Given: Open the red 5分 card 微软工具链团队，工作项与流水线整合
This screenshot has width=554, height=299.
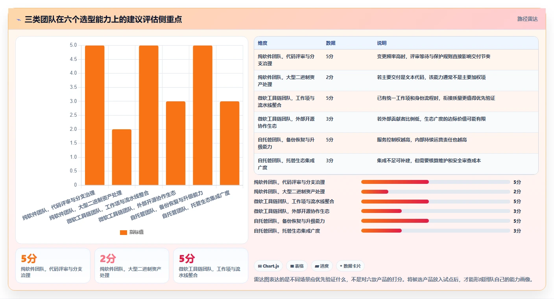Looking at the screenshot, I should [211, 266].
